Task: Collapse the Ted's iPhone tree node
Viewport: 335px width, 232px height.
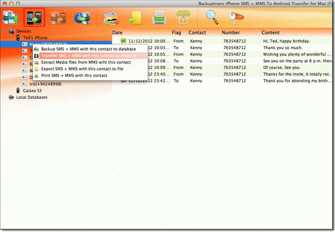Action: point(11,38)
